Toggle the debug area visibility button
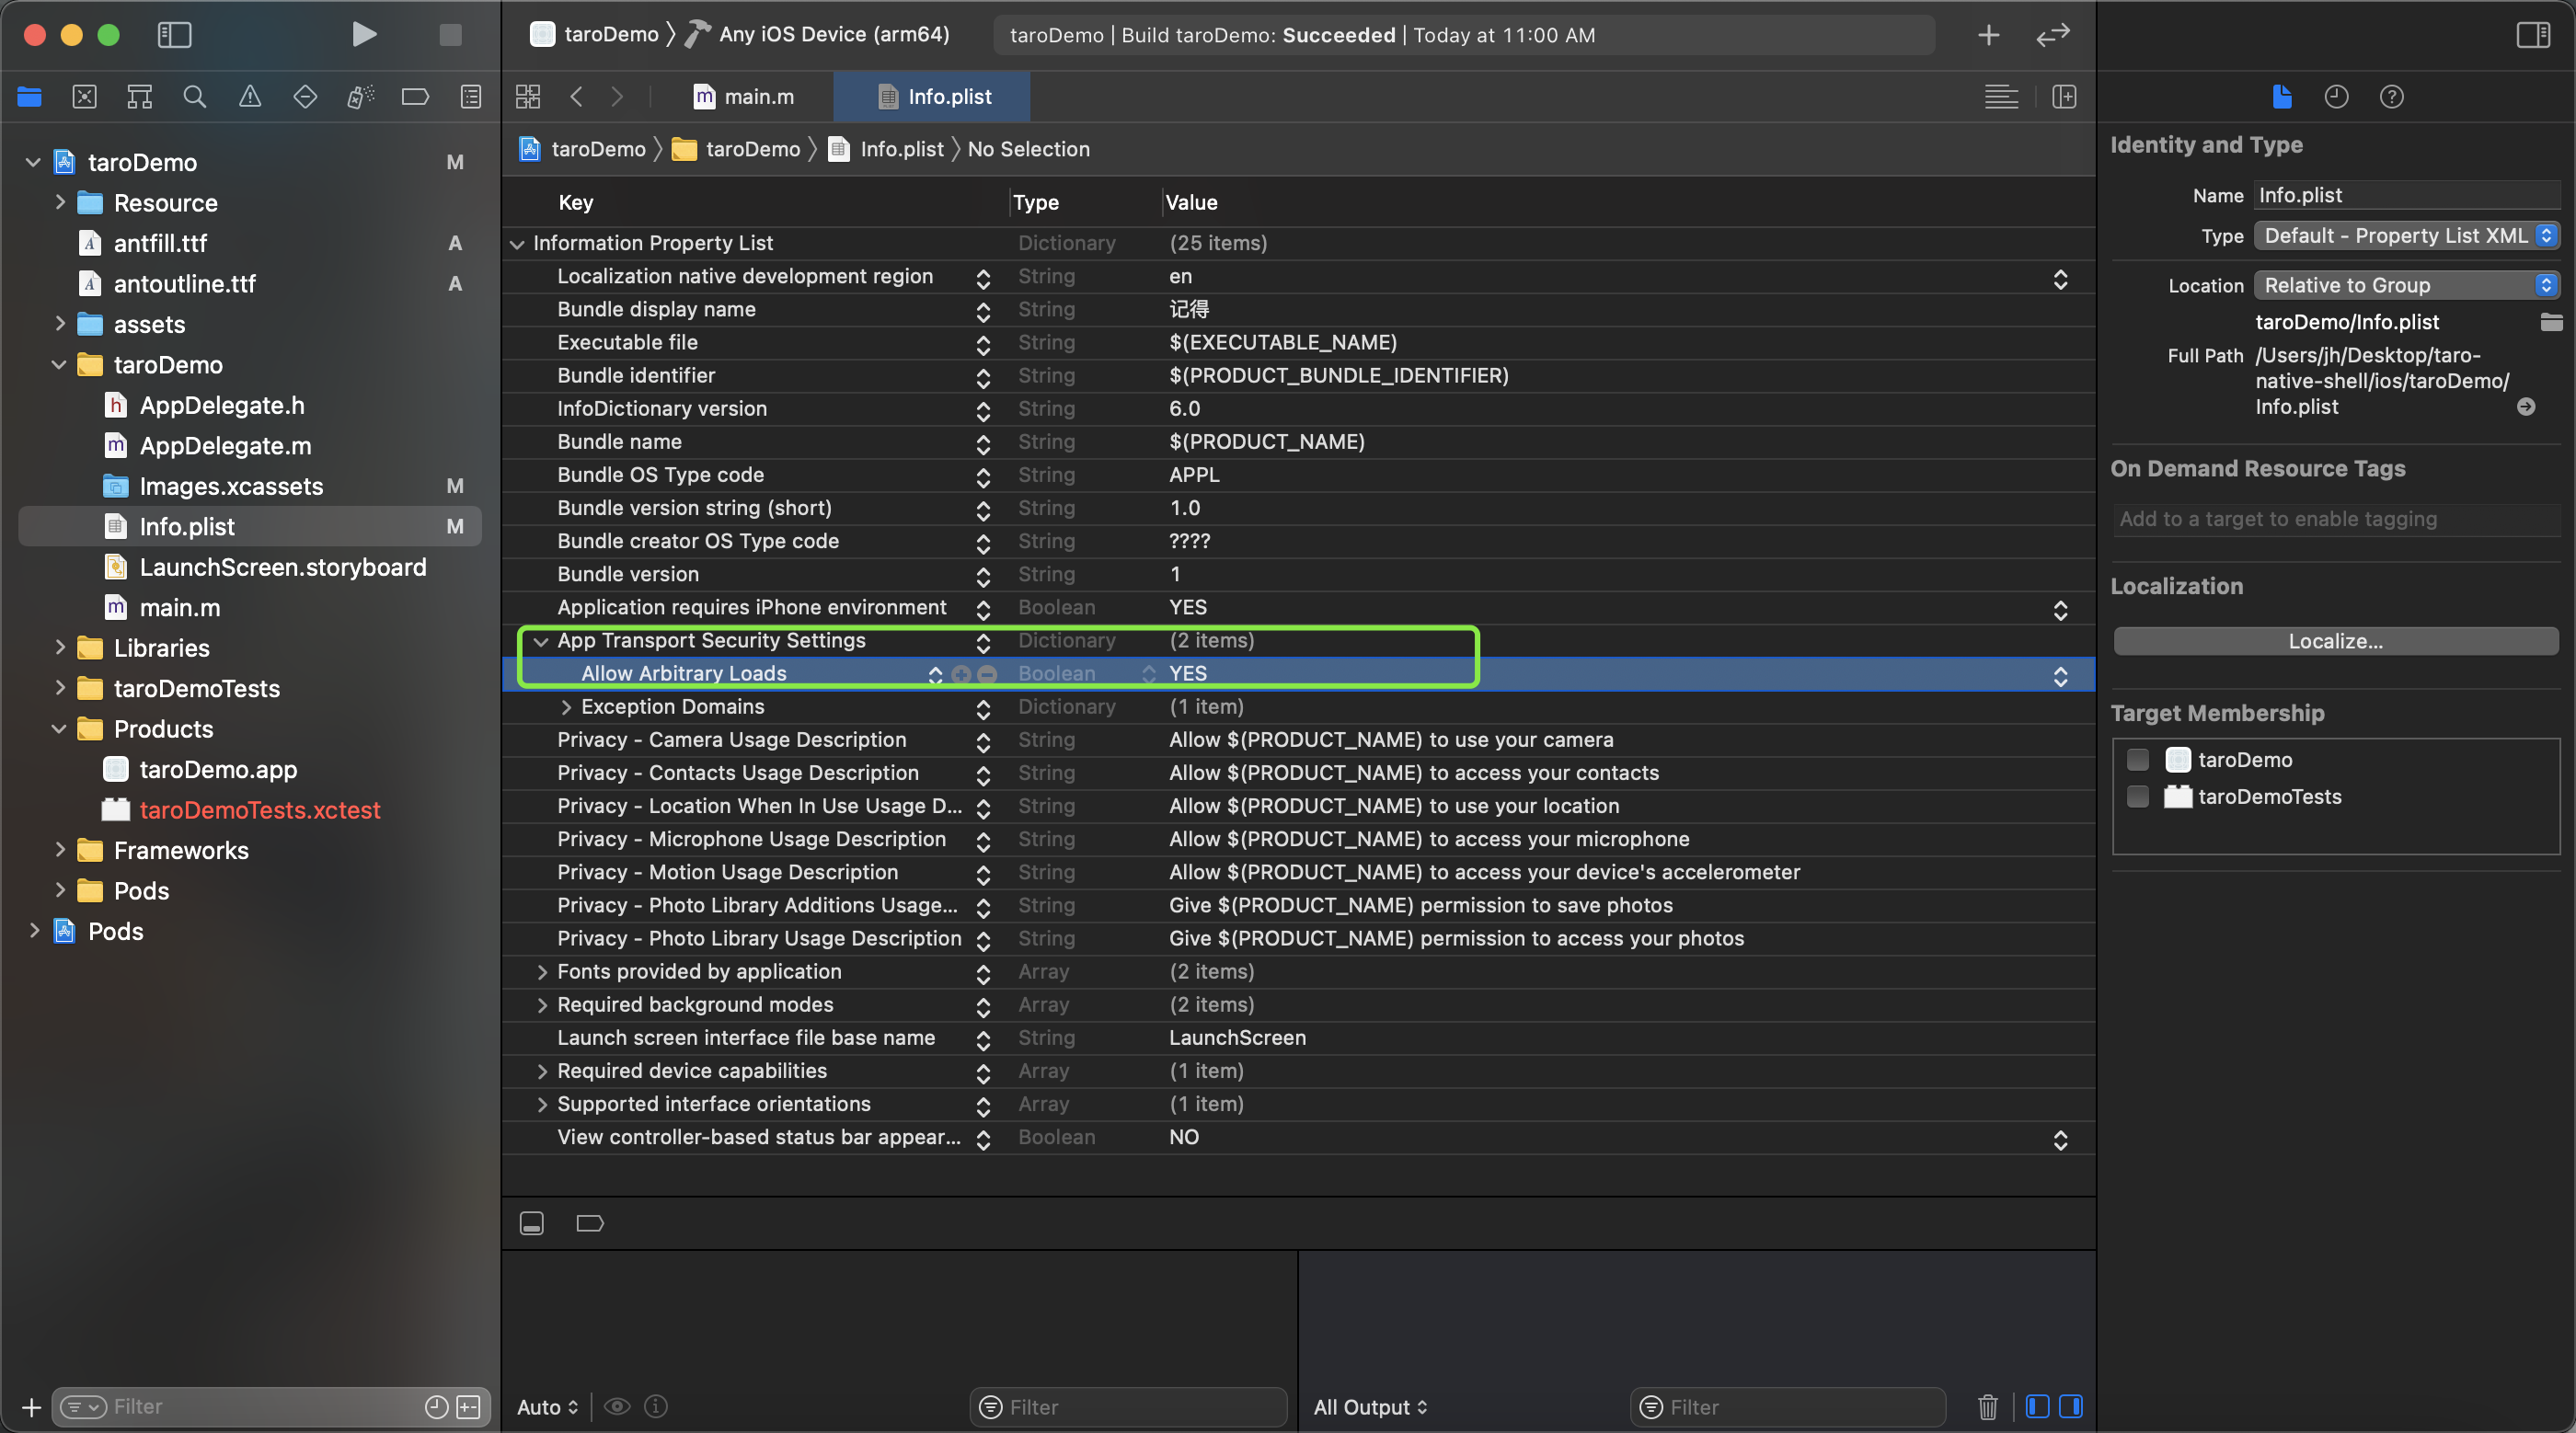Screen dimensions: 2576x1433 coord(531,1223)
